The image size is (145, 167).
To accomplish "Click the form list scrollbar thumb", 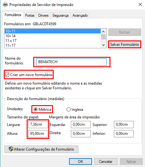I will [x=103, y=37].
